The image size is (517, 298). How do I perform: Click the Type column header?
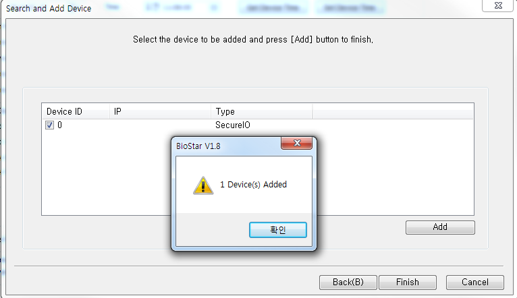[261, 111]
